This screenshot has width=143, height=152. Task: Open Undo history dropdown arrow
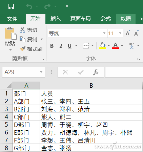pos(37,6)
